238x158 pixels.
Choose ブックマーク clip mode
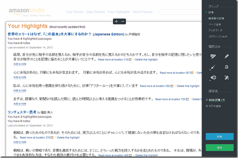coord(215,31)
